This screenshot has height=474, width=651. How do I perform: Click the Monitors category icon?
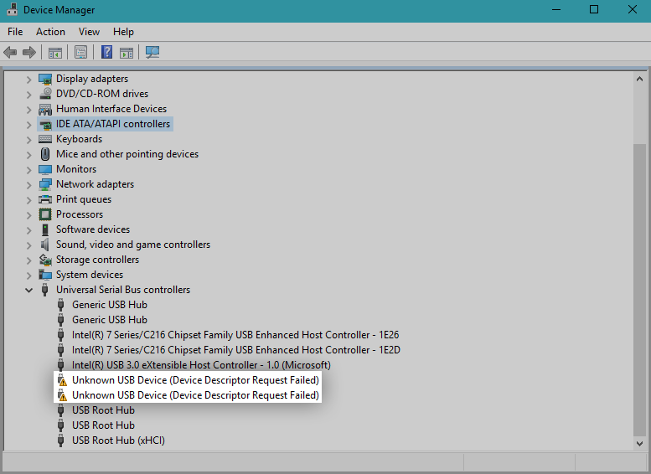tap(45, 169)
